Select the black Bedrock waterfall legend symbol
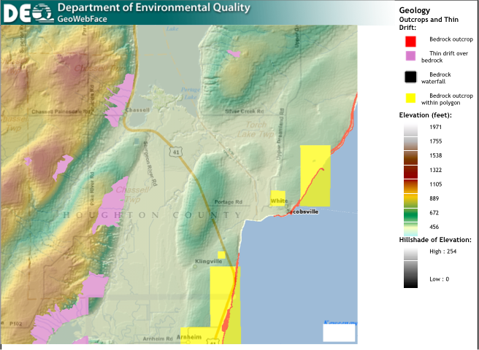 (410, 77)
